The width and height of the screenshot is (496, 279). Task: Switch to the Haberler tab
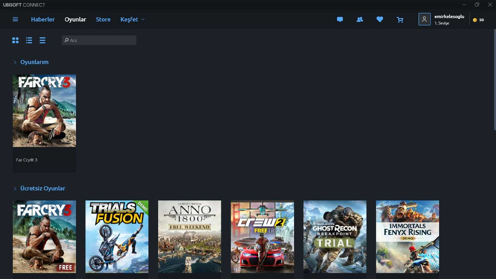point(43,19)
